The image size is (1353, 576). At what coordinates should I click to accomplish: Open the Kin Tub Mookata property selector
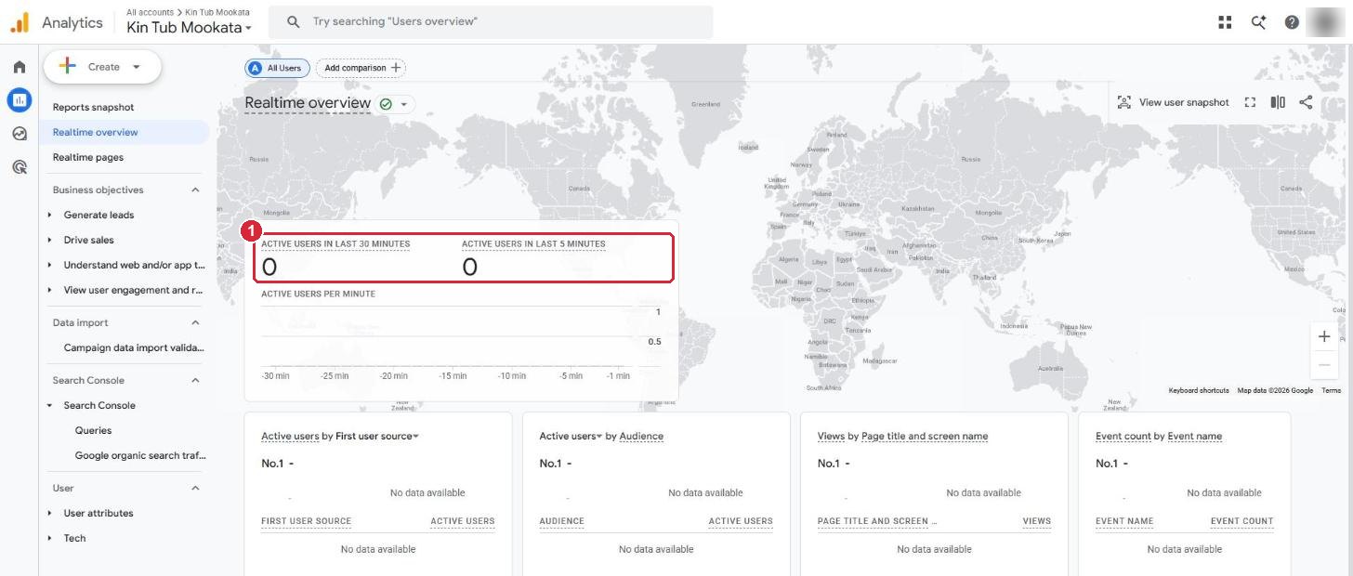pyautogui.click(x=189, y=28)
